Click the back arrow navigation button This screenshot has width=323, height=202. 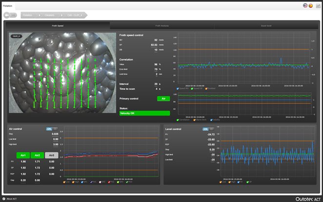[x=7, y=15]
